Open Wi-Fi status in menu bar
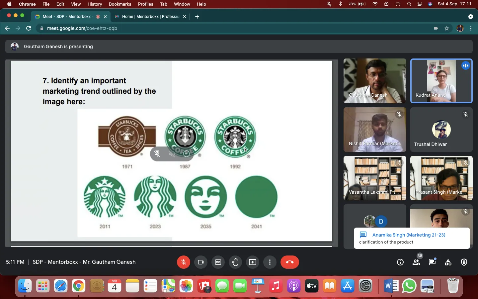This screenshot has width=478, height=299. [375, 4]
